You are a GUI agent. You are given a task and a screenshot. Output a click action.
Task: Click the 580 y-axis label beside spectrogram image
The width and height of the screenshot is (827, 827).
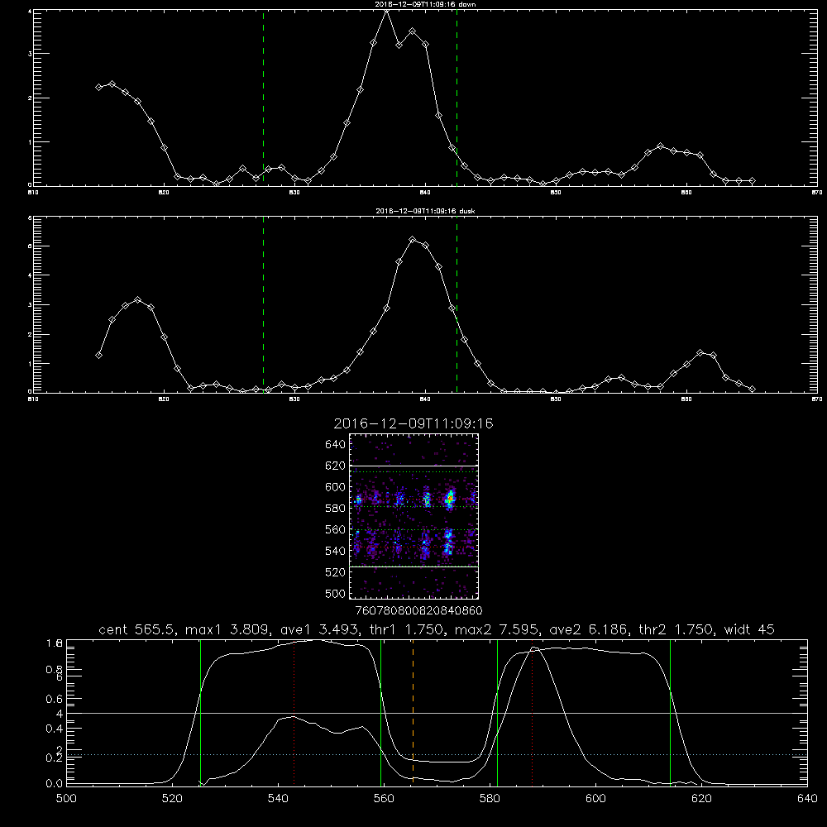pyautogui.click(x=336, y=509)
